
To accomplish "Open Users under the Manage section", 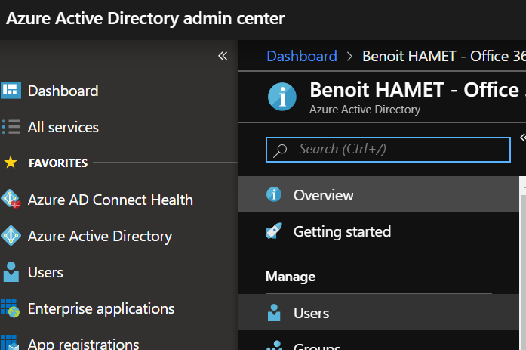I will [x=311, y=313].
